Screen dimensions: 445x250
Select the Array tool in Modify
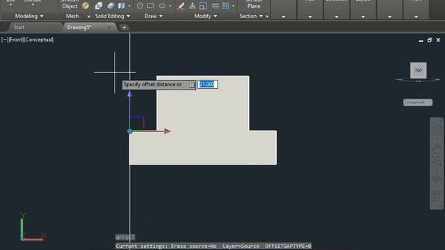pyautogui.click(x=226, y=6)
